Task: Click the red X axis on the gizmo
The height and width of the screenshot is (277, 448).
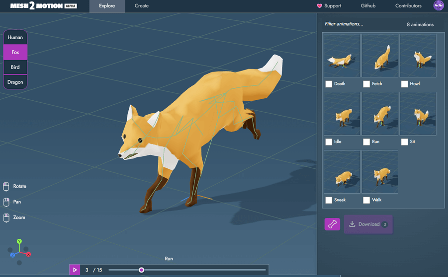Action: coord(28,254)
